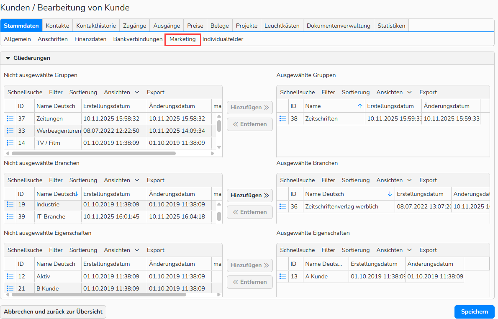
Task: Click Hinzufügen button for Branchen
Action: point(250,196)
